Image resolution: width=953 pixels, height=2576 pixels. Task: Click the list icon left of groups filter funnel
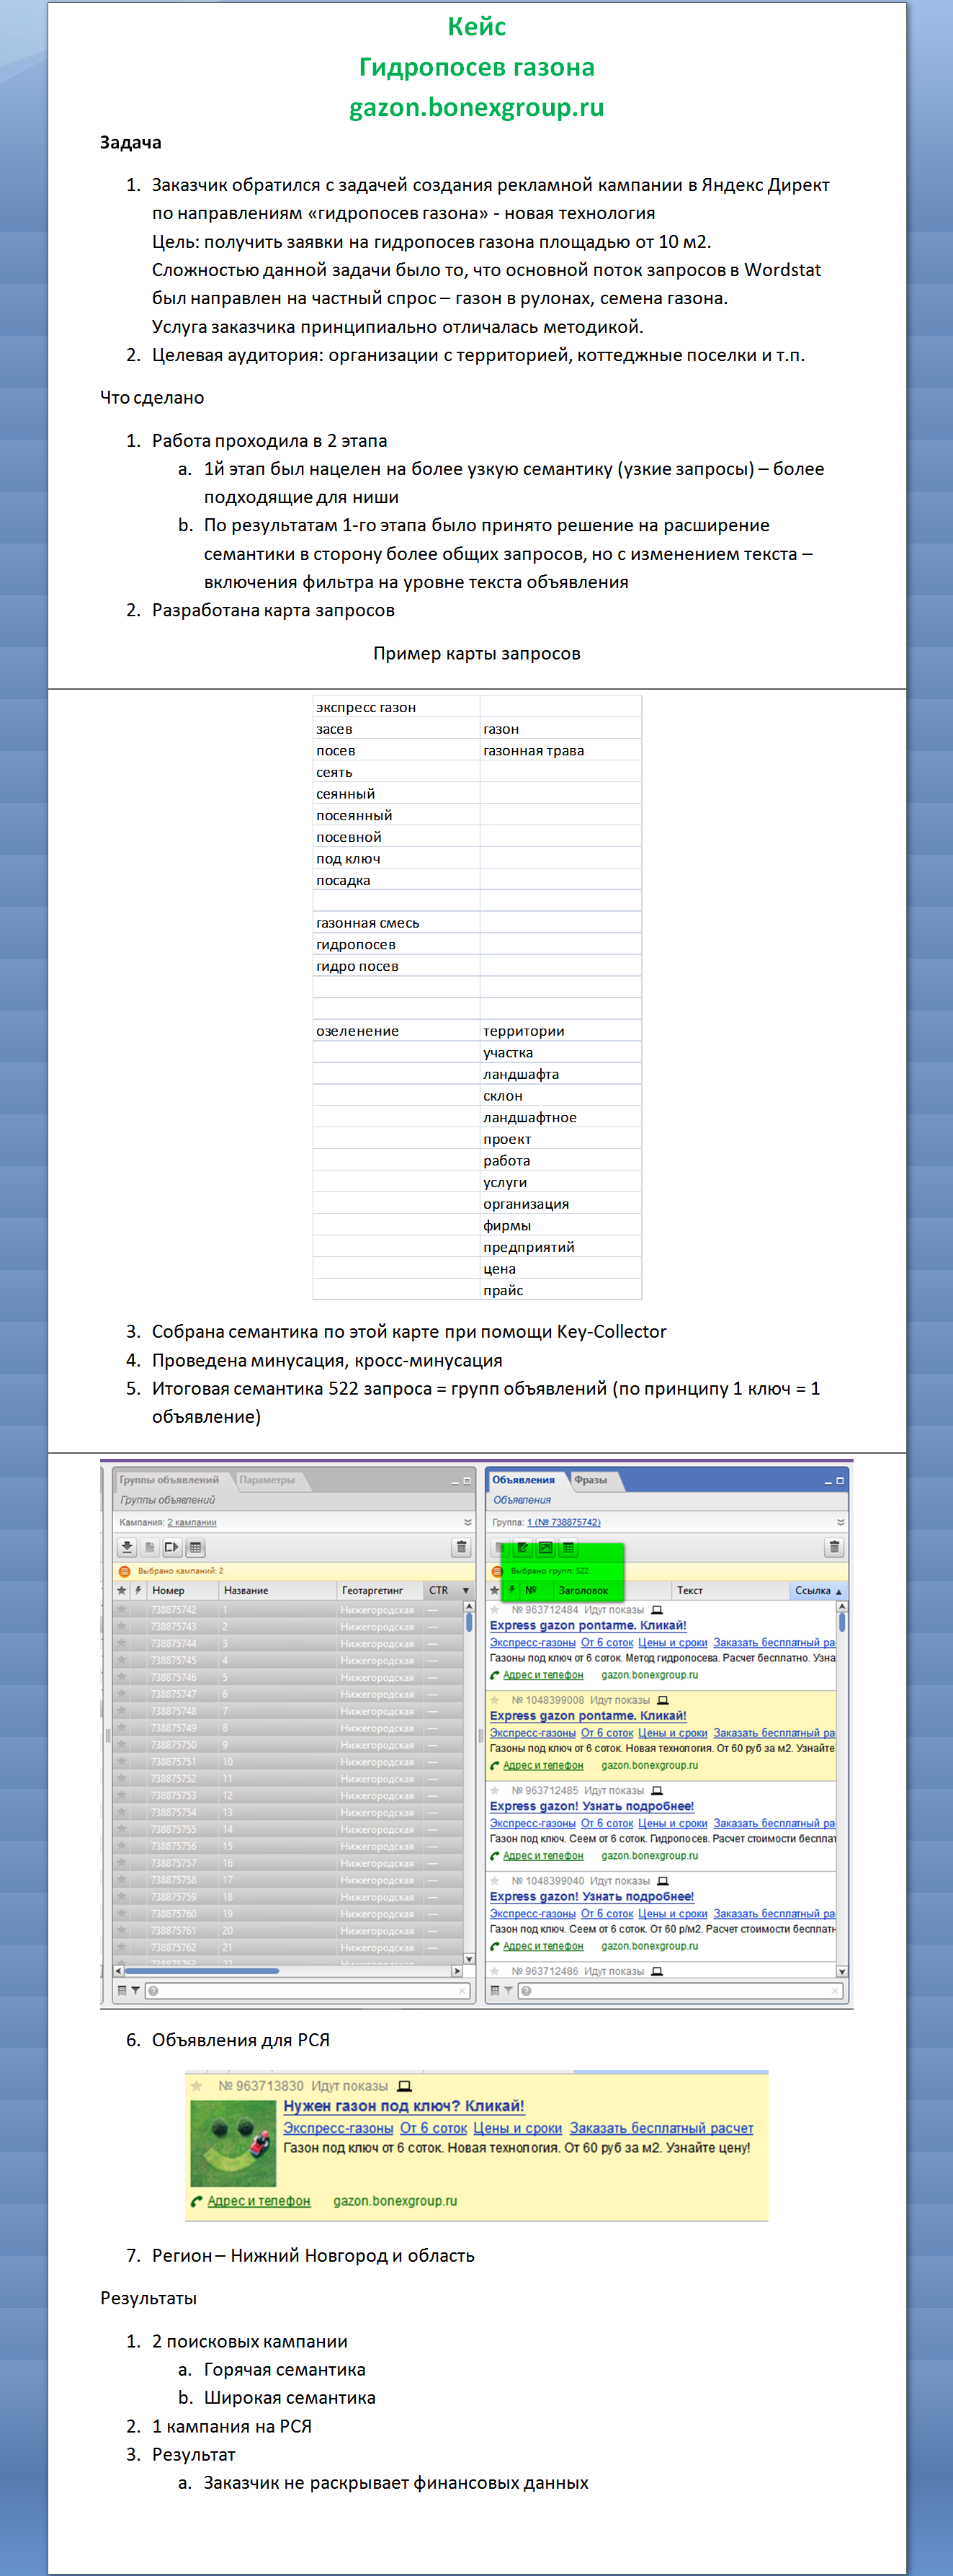(122, 1991)
